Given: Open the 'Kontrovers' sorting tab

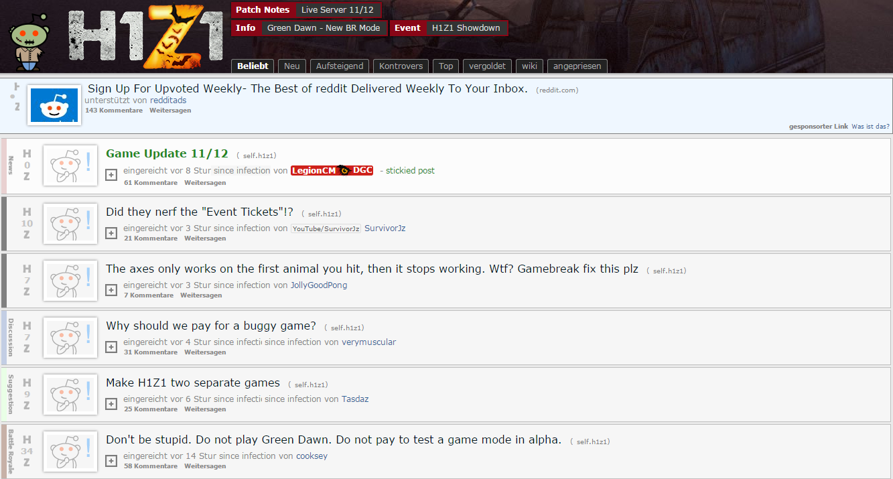Looking at the screenshot, I should point(401,66).
